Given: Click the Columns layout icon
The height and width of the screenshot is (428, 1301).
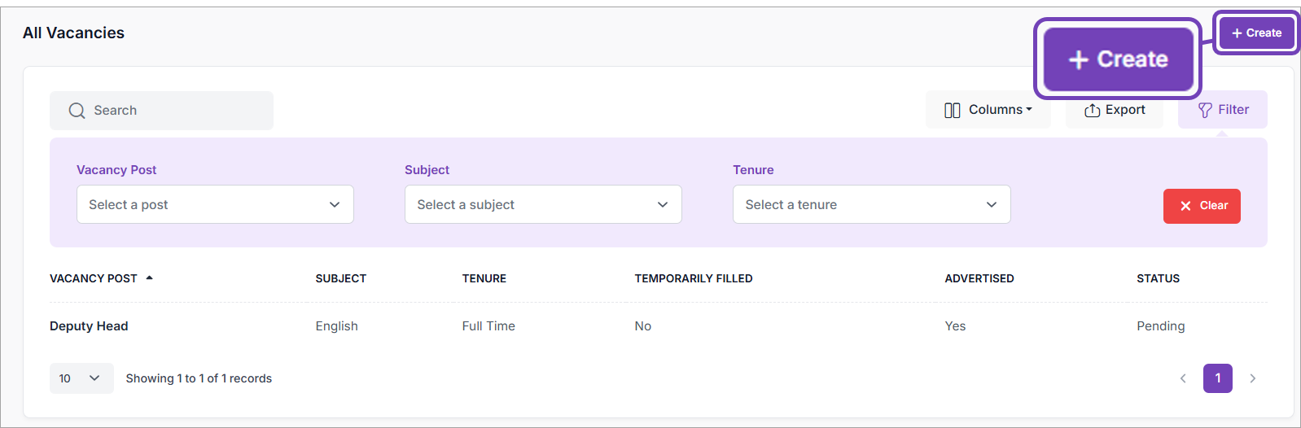Looking at the screenshot, I should 952,111.
